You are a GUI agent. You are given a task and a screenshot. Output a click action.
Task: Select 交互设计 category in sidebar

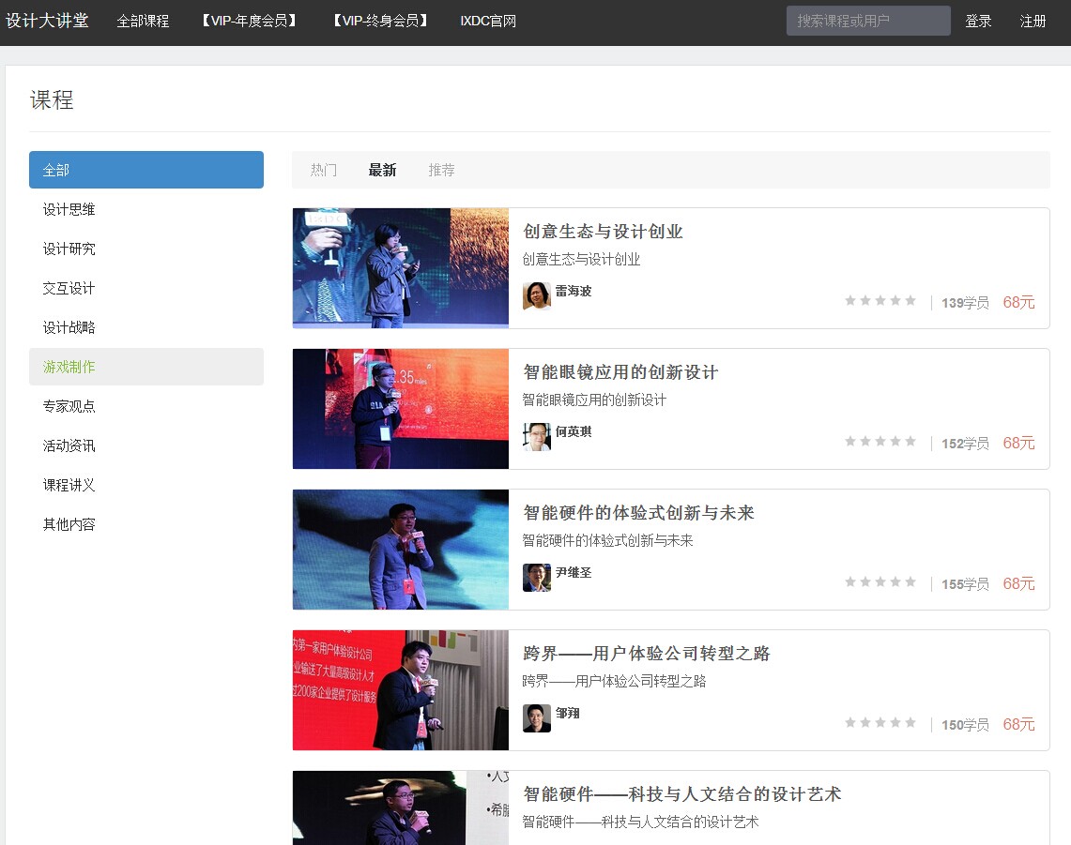tap(69, 288)
